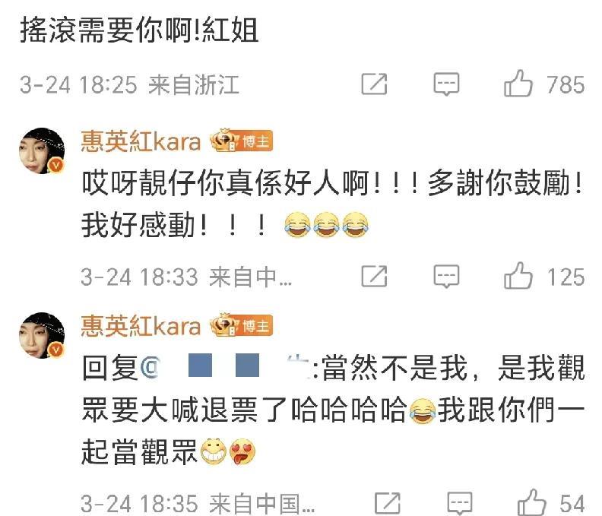Tap the 来自中国 location text on last reply
602x516 pixels.
[262, 503]
